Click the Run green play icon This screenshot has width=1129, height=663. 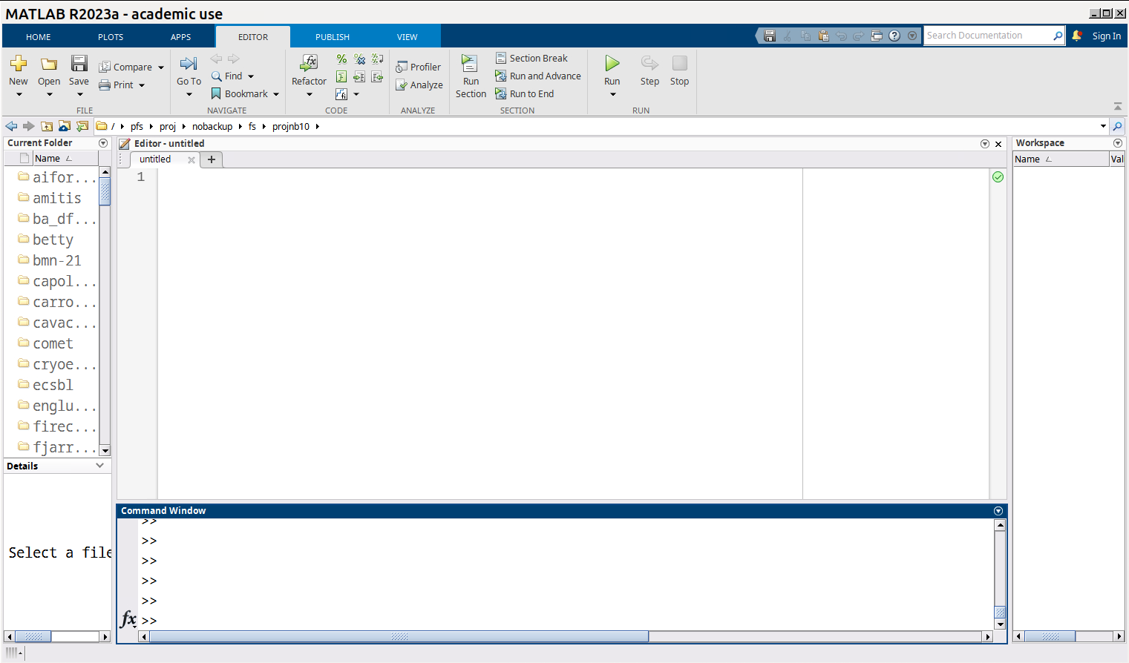click(612, 64)
